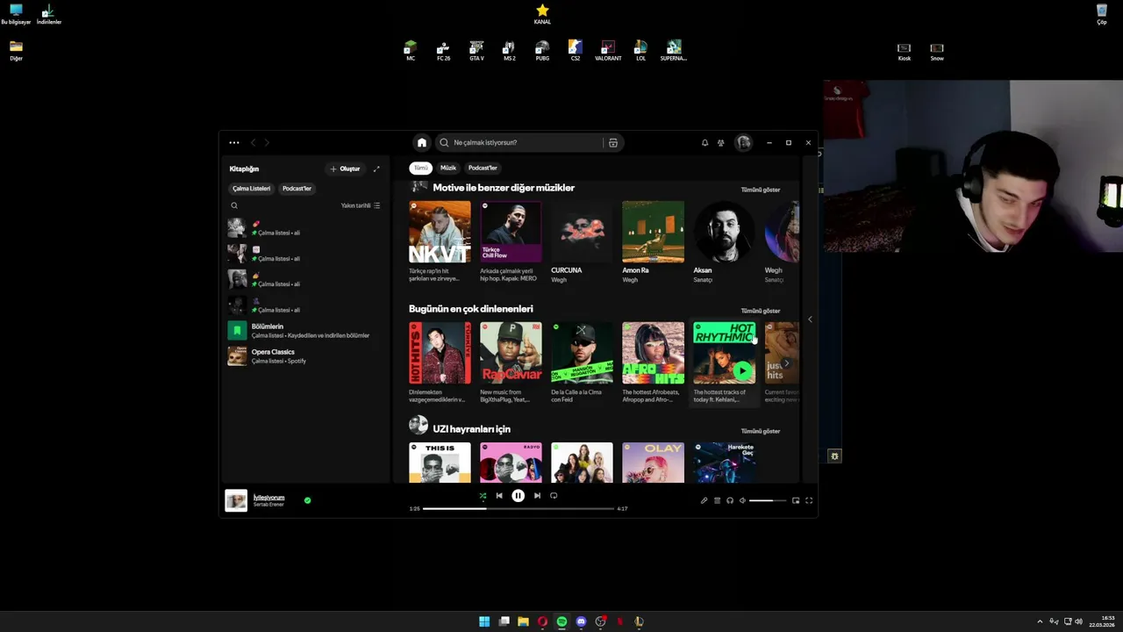Open the play queue icon
Viewport: 1123px width, 632px height.
pos(717,500)
